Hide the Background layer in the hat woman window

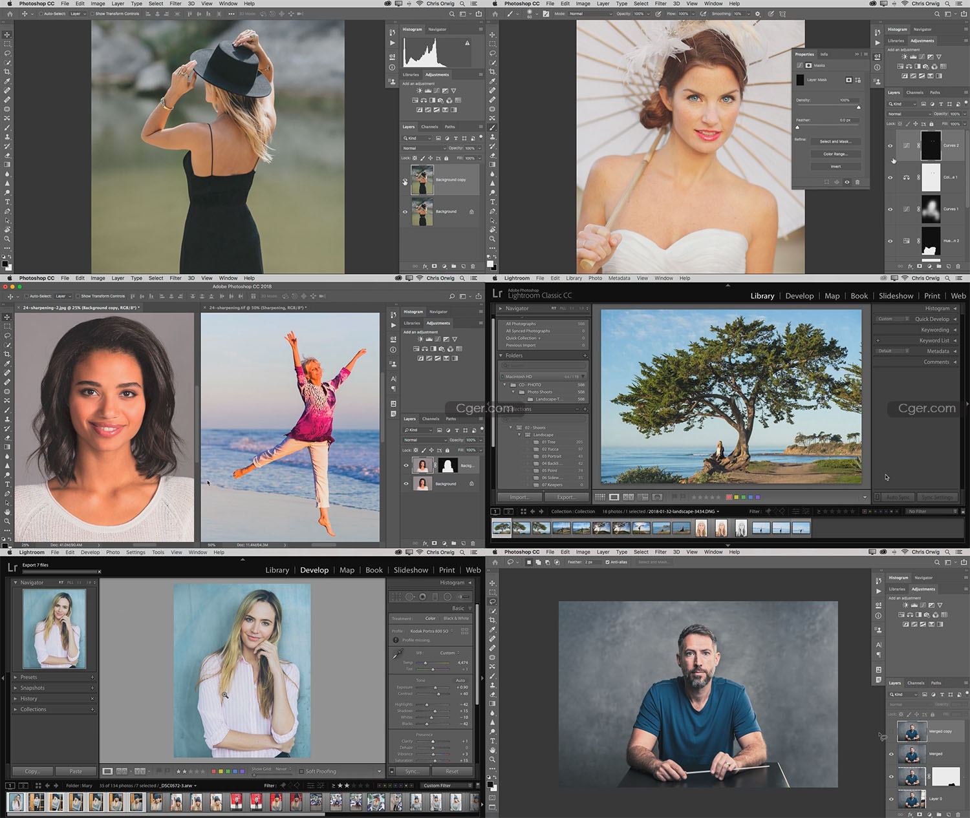405,212
